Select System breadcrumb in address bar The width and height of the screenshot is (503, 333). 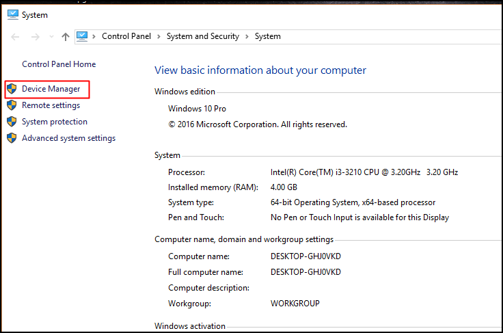click(267, 36)
